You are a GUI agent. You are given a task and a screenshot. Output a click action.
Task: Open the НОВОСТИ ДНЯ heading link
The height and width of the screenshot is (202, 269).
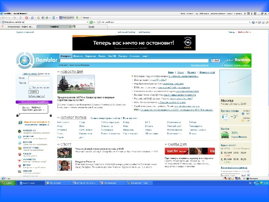coord(72,72)
